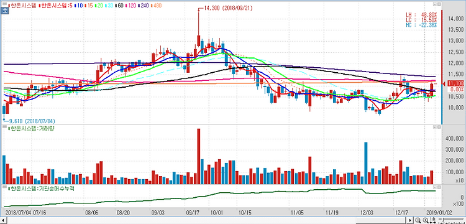Image resolution: width=466 pixels, height=224 pixels.
Task: Click the 기관순매수누적 pane maximize icon
Action: coord(439,187)
